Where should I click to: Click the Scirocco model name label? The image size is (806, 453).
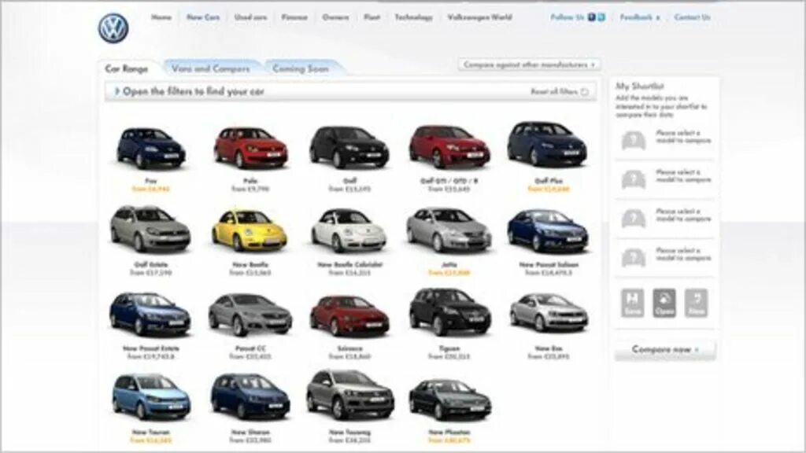coord(349,348)
